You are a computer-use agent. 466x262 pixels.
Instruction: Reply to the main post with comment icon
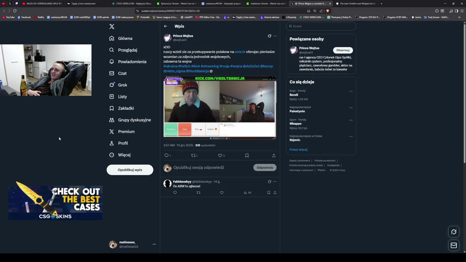tap(167, 155)
